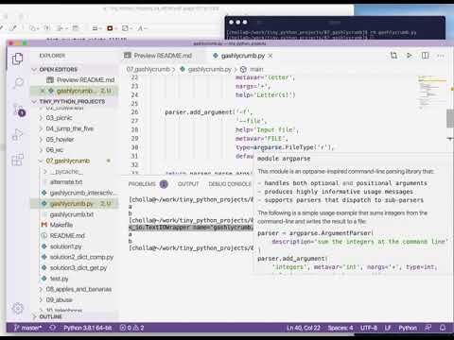
Task: Open the OUTPUT panel tab
Action: coord(188,184)
